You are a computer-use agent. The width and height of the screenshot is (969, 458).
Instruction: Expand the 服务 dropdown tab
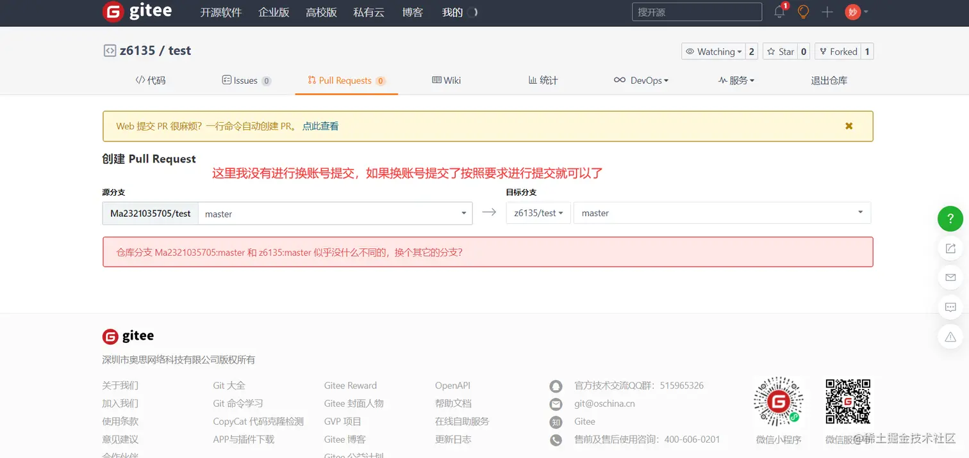[x=736, y=81]
